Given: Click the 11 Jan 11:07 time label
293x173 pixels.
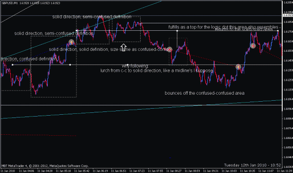Looking at the screenshot, I should coord(266,171).
